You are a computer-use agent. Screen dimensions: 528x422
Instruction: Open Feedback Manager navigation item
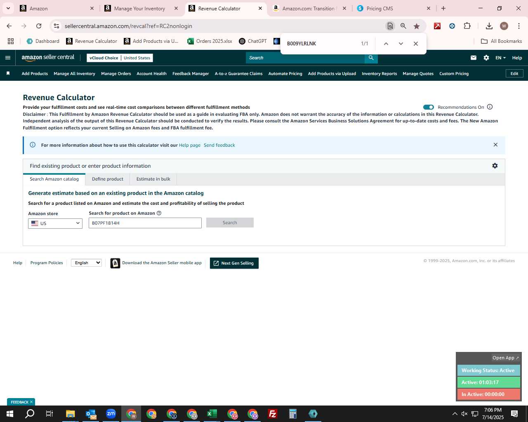pos(191,73)
